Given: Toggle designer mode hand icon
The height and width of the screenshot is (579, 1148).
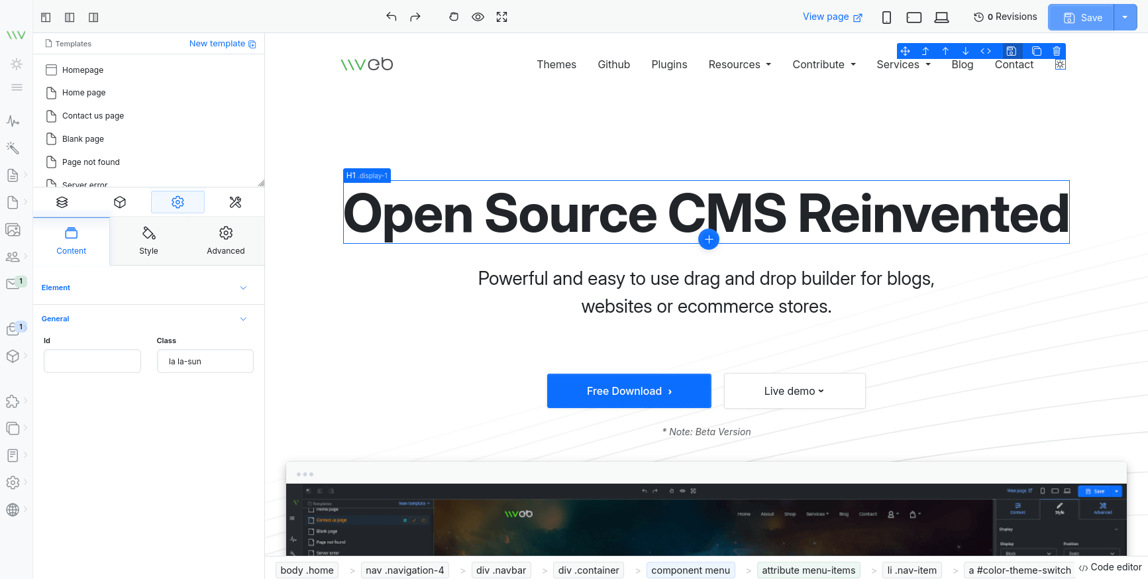Looking at the screenshot, I should 454,17.
